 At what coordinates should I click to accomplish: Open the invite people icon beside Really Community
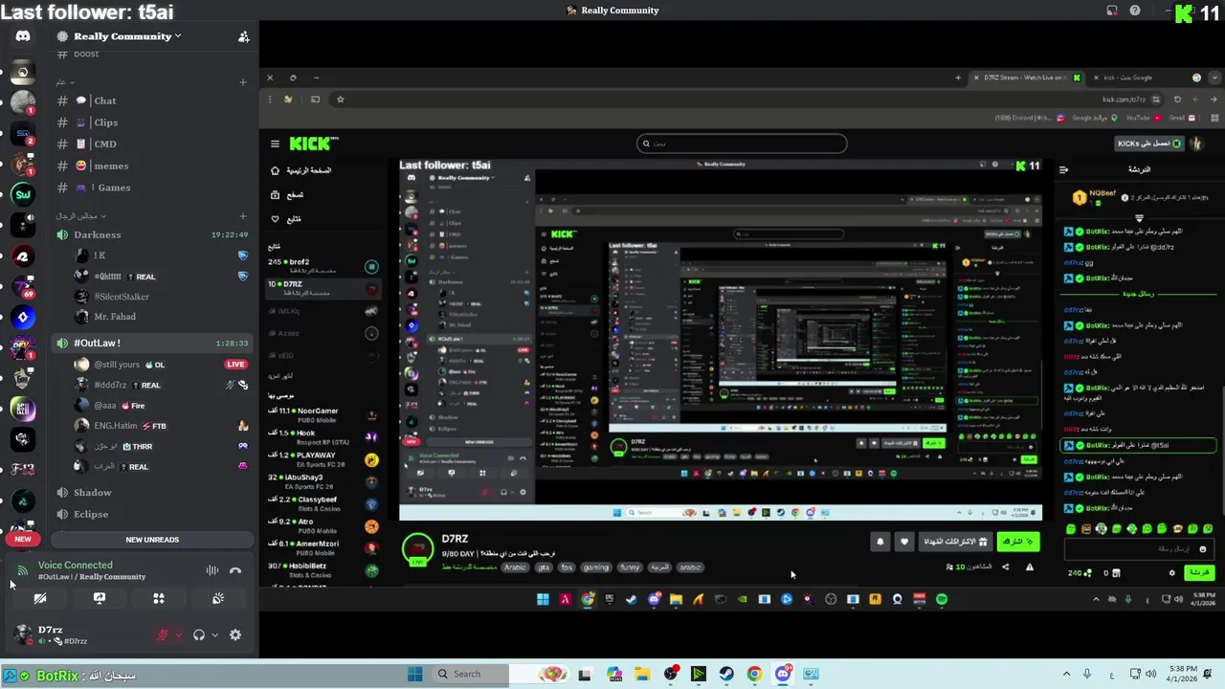pos(243,36)
